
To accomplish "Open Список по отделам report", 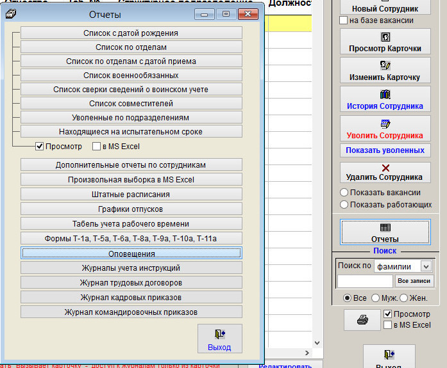I will pyautogui.click(x=131, y=47).
